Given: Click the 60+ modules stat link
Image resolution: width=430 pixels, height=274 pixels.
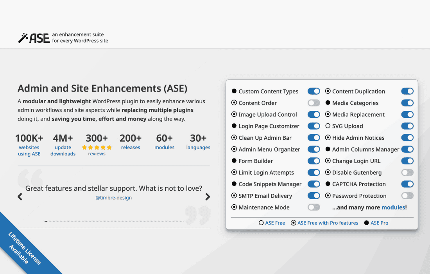Looking at the screenshot, I should click(164, 142).
